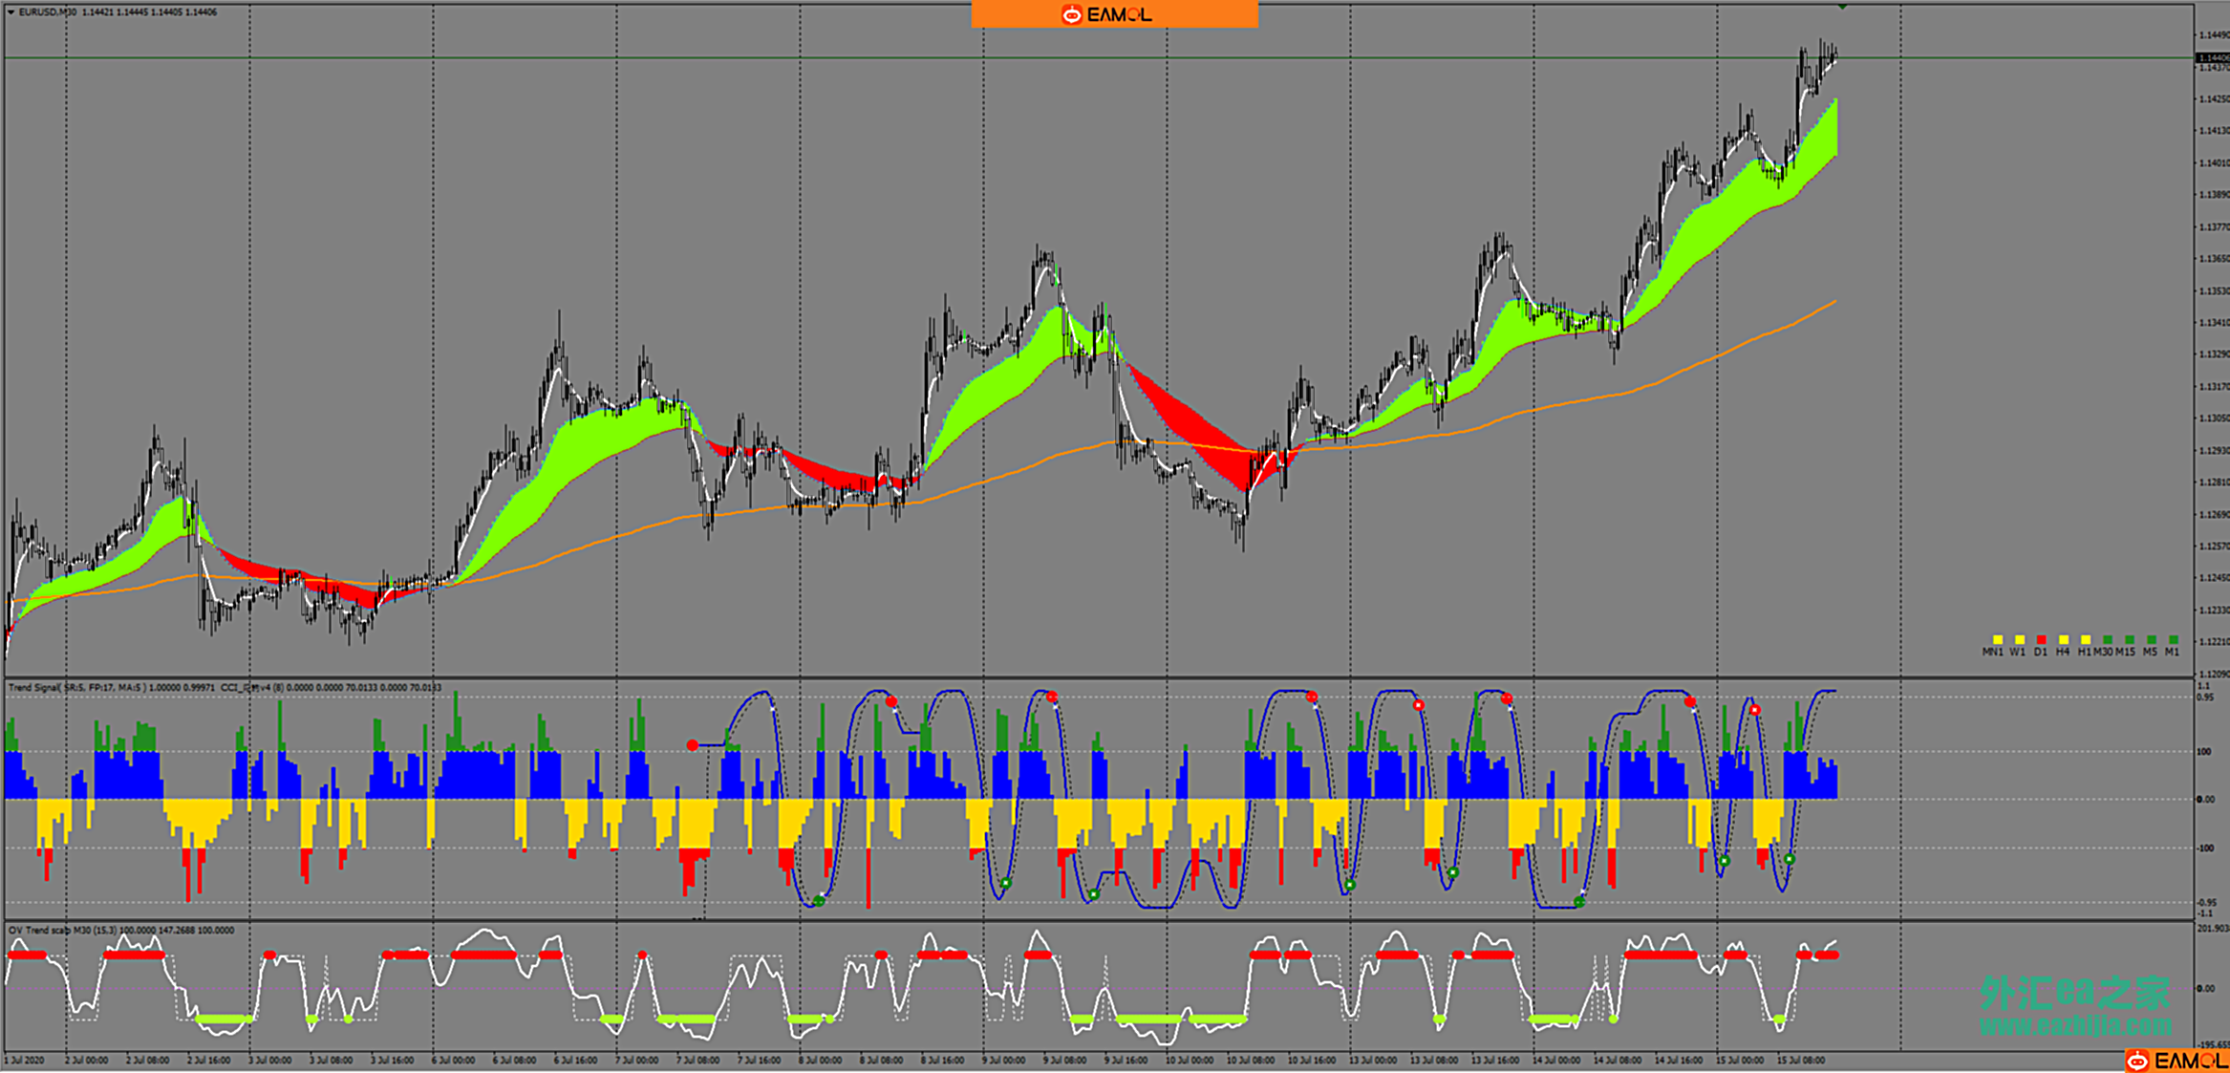Open the EURUSD,M30 chart dropdown triangle
Screen dimensions: 2230x1073
tap(11, 12)
